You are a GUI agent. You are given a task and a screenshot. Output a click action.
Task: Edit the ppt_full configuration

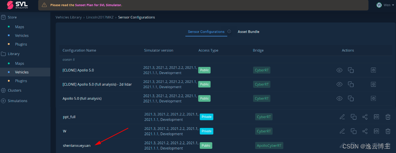(342, 117)
